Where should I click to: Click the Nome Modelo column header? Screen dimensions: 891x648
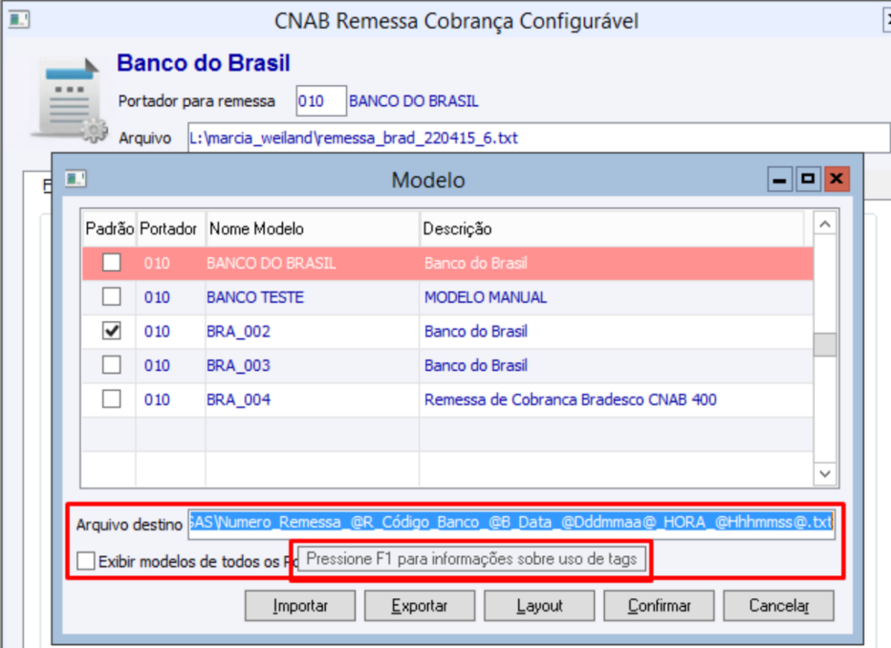pos(313,228)
